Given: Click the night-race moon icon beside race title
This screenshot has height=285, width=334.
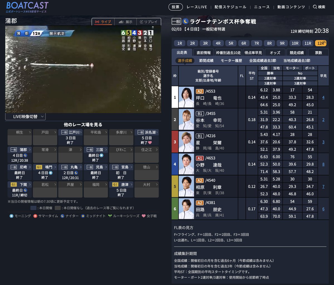Looking at the screenshot, I should (x=186, y=21).
